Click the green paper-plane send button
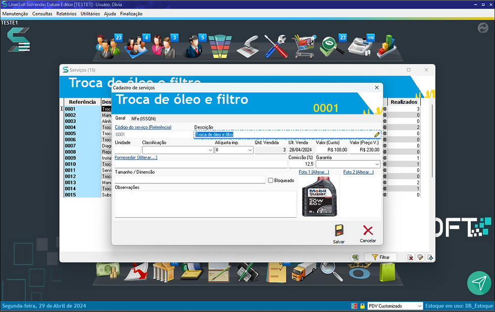This screenshot has width=495, height=312. pyautogui.click(x=479, y=283)
